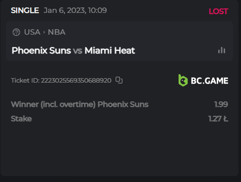Viewport: 241px width, 182px height.
Task: Select the Phoenix Suns team name
Action: click(x=41, y=50)
